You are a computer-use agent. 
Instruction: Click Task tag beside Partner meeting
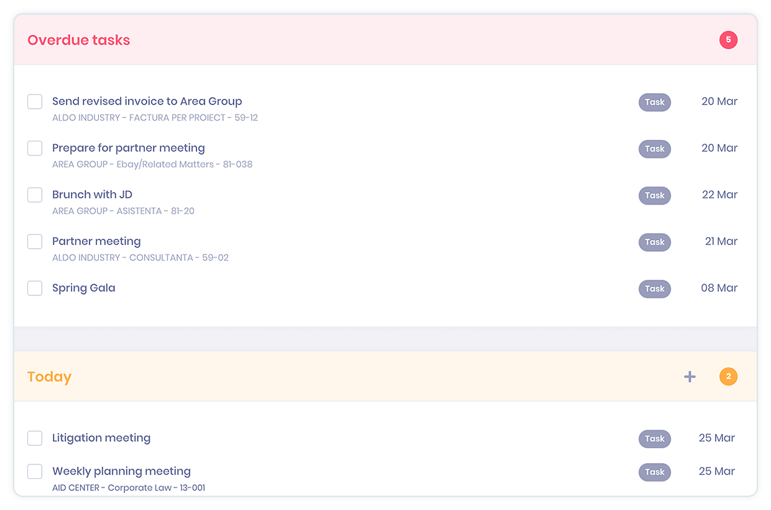coord(655,242)
